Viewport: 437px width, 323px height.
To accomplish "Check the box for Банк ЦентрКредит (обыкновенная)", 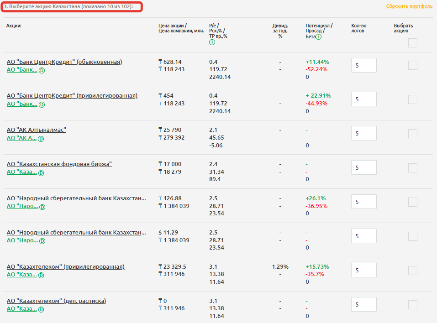I will click(x=412, y=65).
